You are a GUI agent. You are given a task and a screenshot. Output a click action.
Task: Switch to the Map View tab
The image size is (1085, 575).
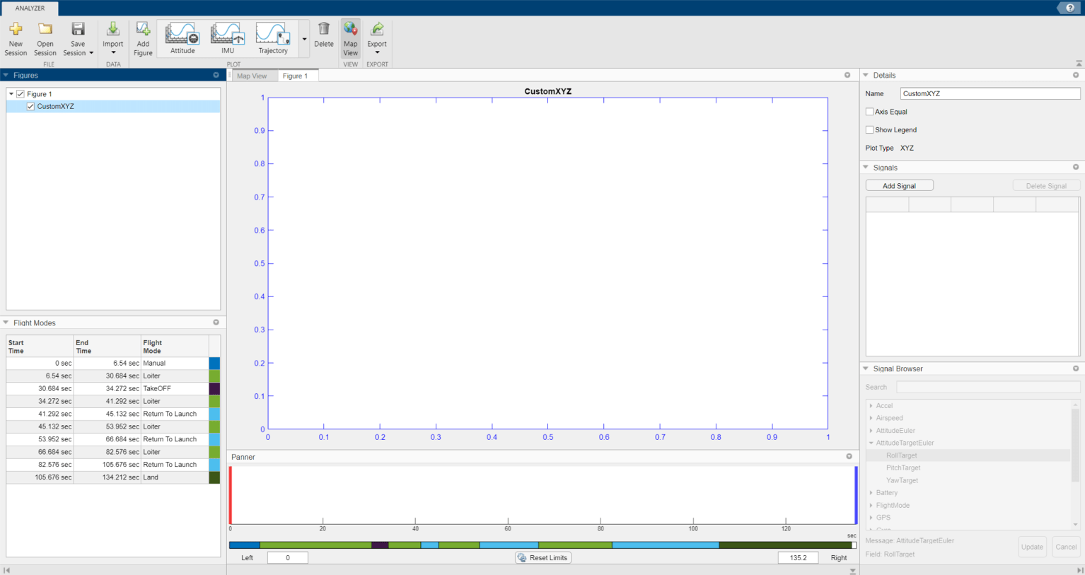pos(253,75)
